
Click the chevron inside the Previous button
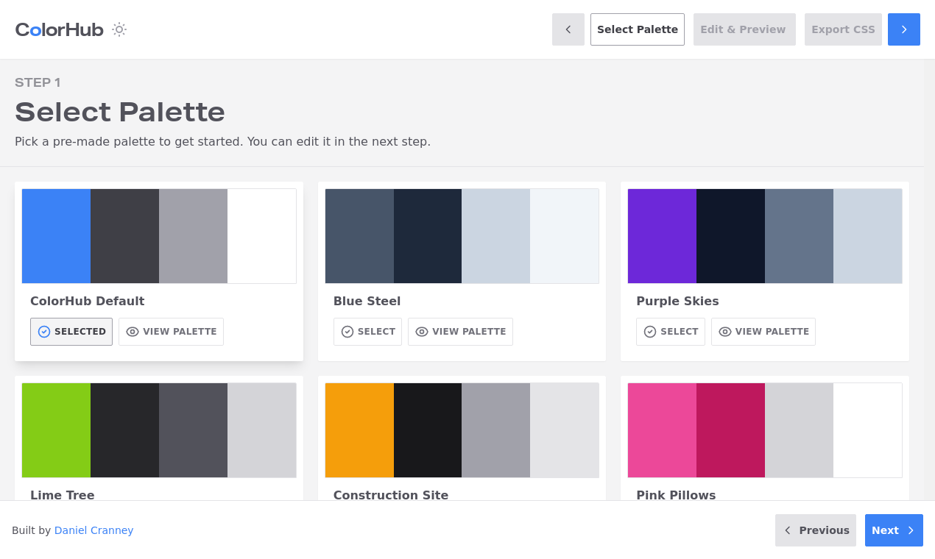(788, 530)
